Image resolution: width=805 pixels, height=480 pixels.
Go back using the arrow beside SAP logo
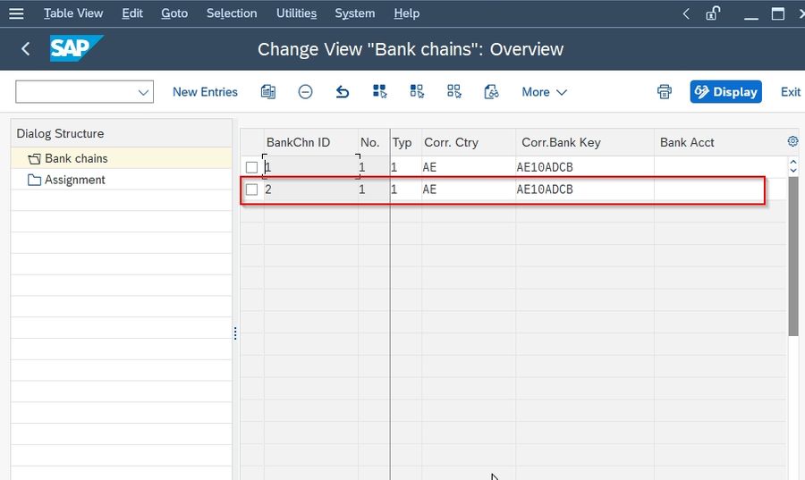(x=26, y=49)
